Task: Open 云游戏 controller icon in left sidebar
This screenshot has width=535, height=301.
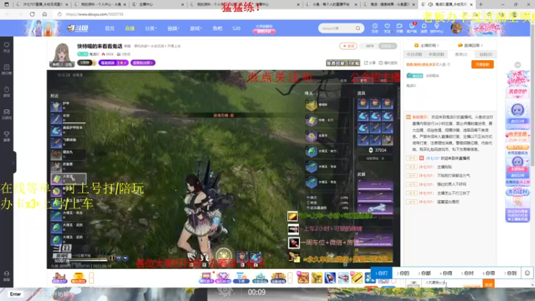Action: pos(7,114)
